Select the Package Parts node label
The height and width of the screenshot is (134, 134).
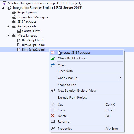[27, 26]
